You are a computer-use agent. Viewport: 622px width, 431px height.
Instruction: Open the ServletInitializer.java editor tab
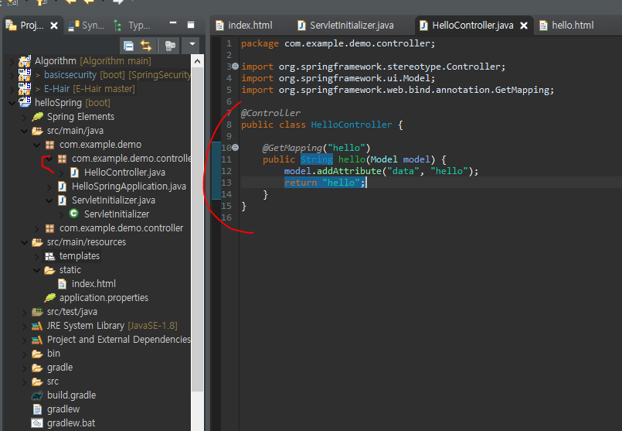[345, 26]
